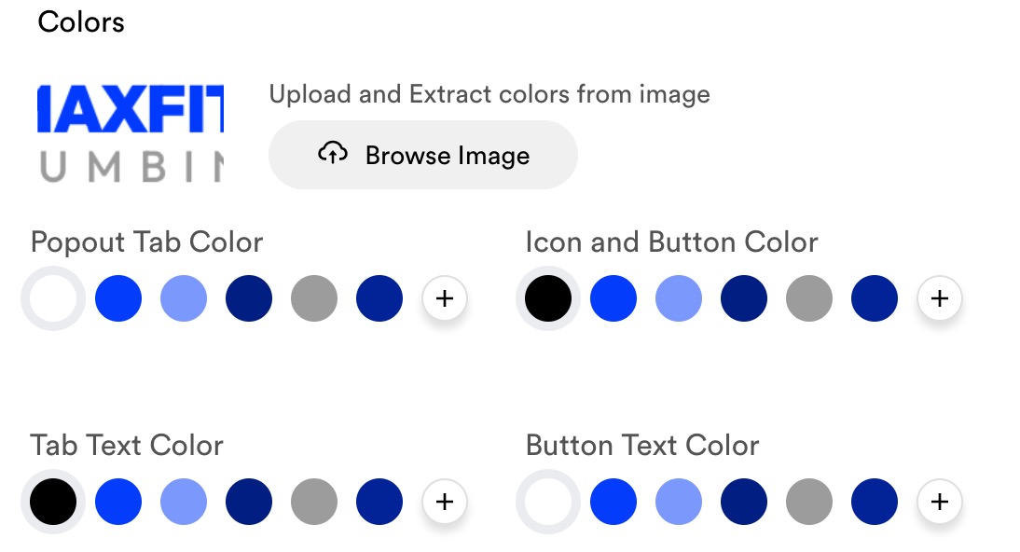Viewport: 1020px width, 552px height.
Task: Pick gray Button Text Color swatch
Action: coord(809,502)
